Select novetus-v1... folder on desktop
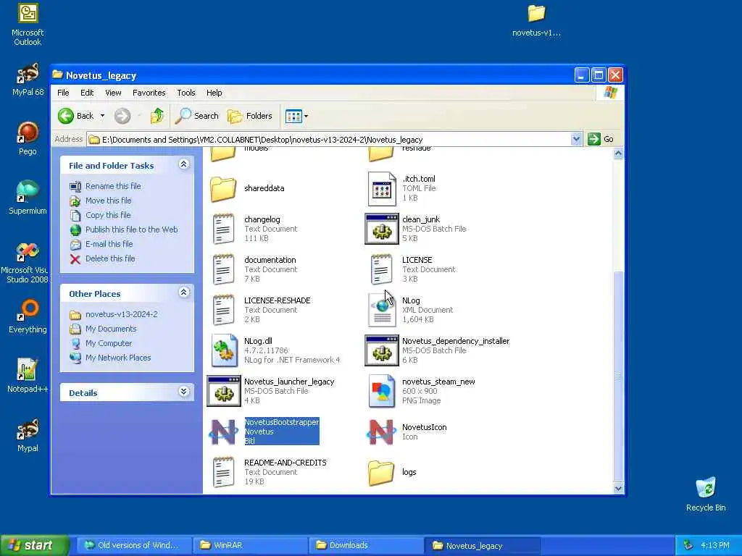The width and height of the screenshot is (742, 556). (536, 20)
